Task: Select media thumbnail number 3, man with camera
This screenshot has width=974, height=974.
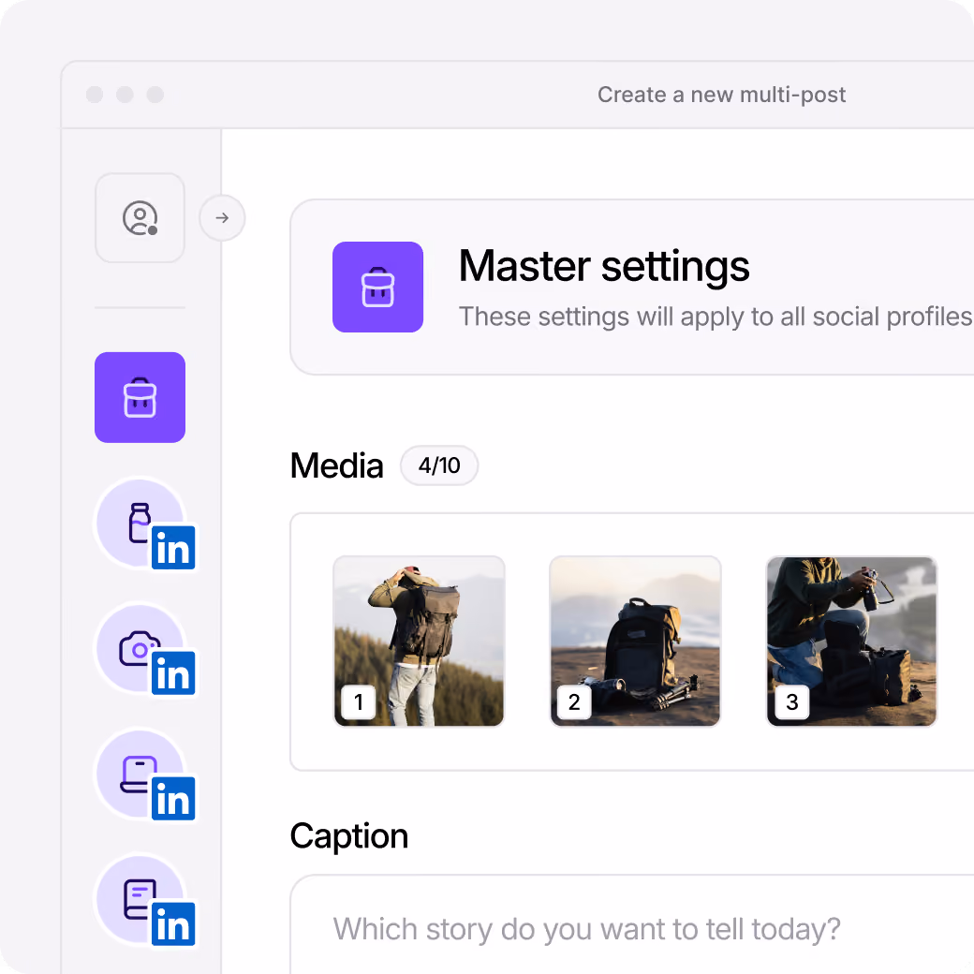Action: [x=851, y=641]
